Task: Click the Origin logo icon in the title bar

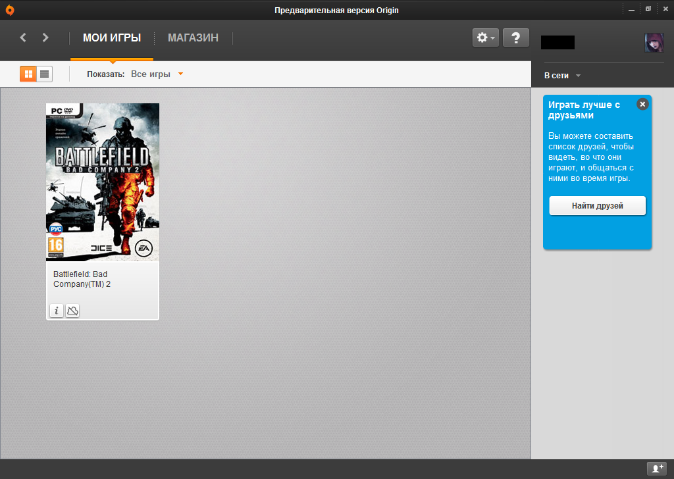Action: pos(10,10)
